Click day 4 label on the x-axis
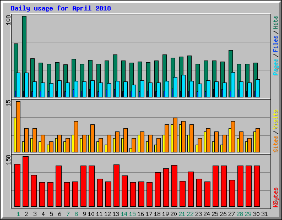 (x=43, y=214)
